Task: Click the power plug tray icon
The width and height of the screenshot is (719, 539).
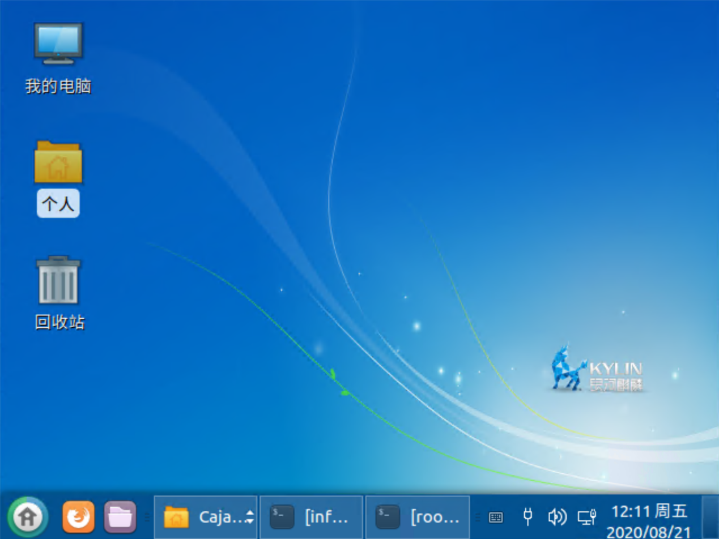Action: point(527,516)
